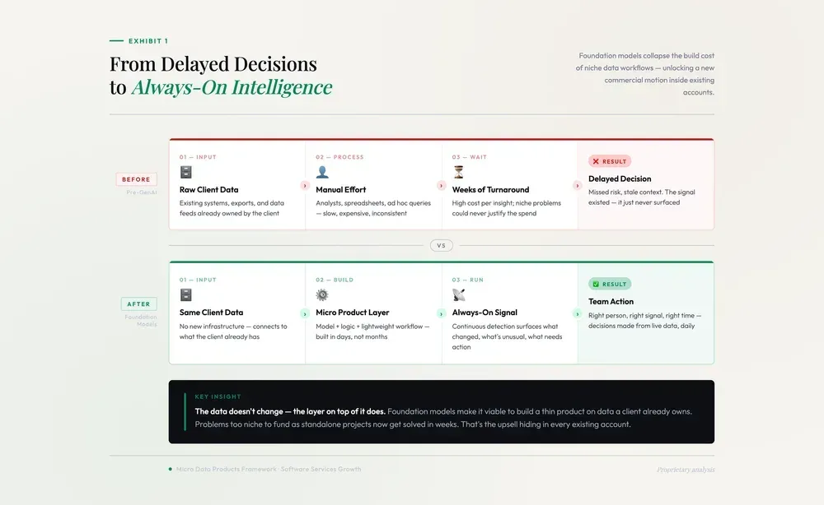Click the "03 — WAIT" step label
Image resolution: width=824 pixels, height=505 pixels.
pyautogui.click(x=470, y=157)
